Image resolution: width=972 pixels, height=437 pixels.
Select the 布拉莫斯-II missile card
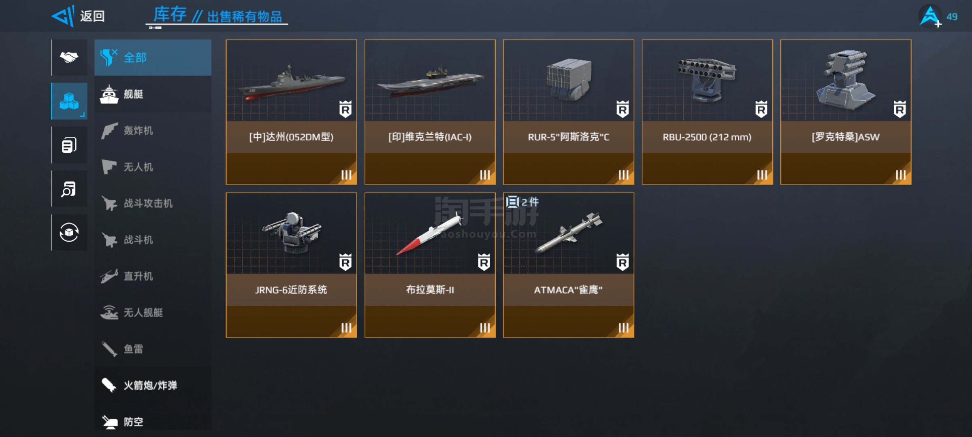(x=430, y=265)
